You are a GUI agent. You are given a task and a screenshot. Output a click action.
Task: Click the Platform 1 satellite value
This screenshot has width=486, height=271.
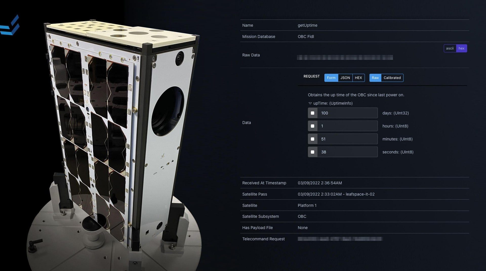pyautogui.click(x=307, y=205)
